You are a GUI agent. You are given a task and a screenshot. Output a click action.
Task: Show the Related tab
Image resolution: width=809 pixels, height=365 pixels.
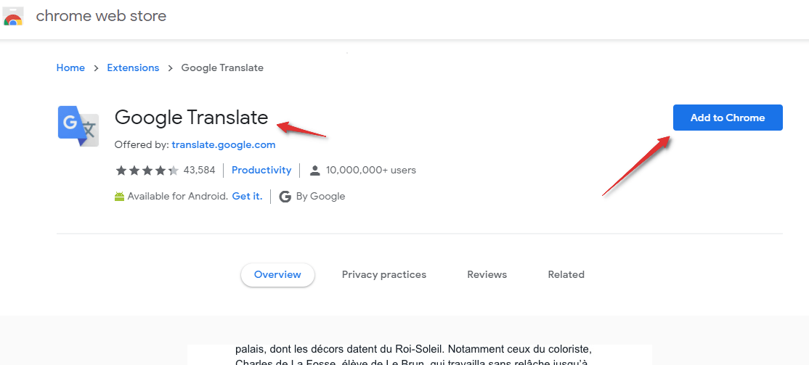pyautogui.click(x=566, y=274)
